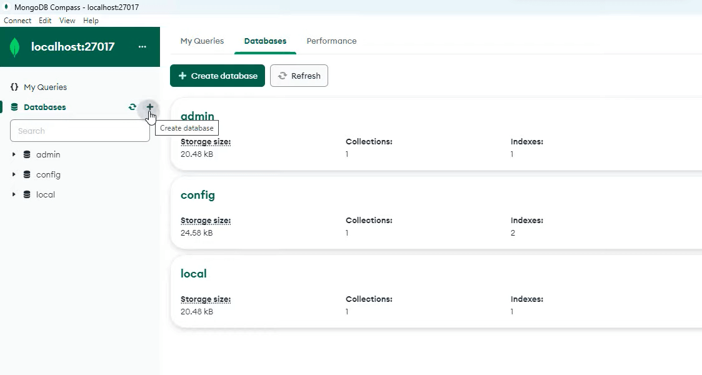Click the database Search input field
This screenshot has width=702, height=375.
pos(80,131)
